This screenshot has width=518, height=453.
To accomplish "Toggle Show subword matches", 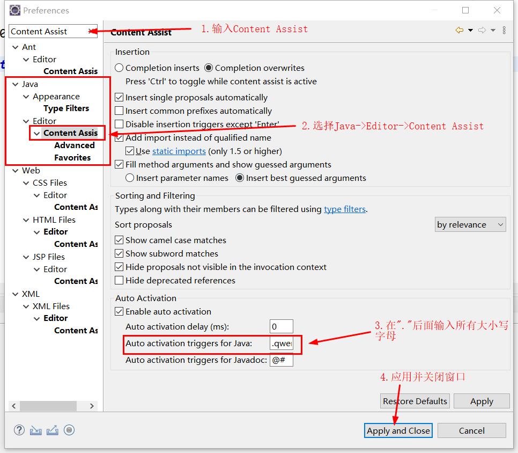I will point(119,253).
